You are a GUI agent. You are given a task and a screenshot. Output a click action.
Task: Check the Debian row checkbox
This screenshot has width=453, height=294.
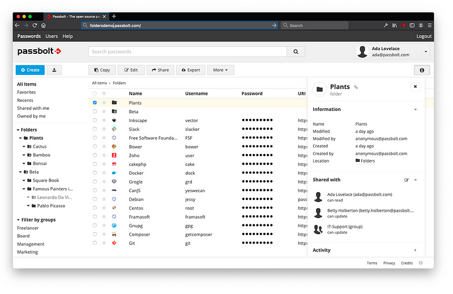(x=95, y=199)
